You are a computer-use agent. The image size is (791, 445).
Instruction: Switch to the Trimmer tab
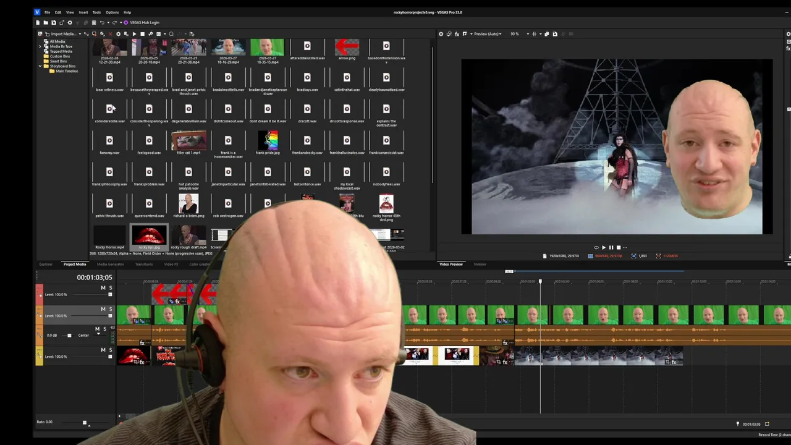[480, 265]
